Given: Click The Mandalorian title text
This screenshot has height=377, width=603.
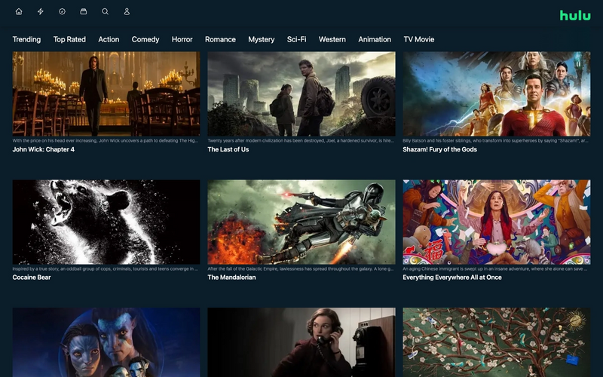Looking at the screenshot, I should coord(231,277).
